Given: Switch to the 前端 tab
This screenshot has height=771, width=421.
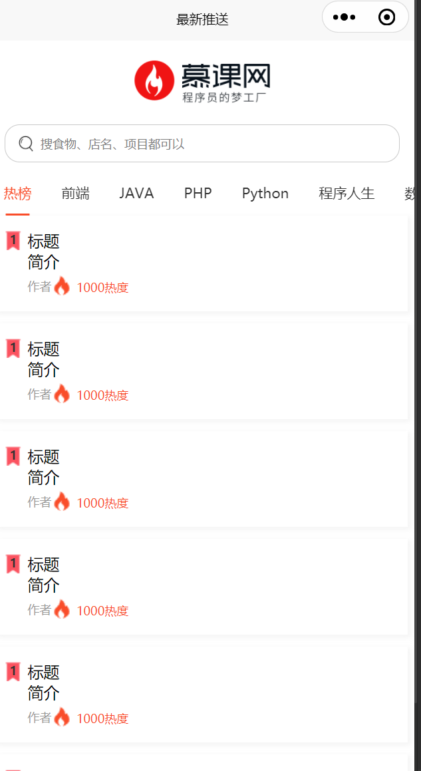Looking at the screenshot, I should 75,194.
